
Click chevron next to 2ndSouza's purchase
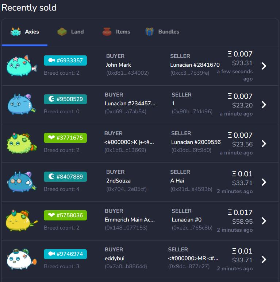point(264,182)
